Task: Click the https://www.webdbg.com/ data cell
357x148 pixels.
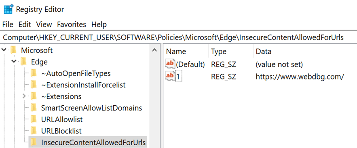Action: coord(300,77)
